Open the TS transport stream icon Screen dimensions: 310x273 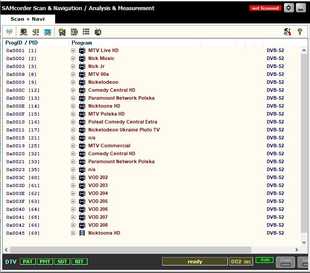[48, 32]
